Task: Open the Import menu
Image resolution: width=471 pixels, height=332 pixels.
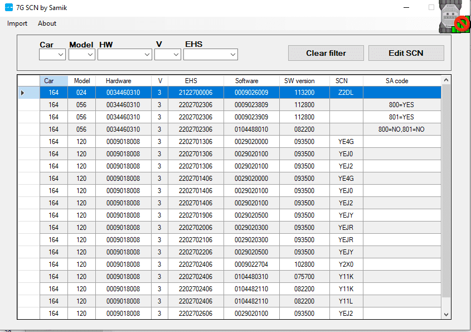Action: coord(17,23)
